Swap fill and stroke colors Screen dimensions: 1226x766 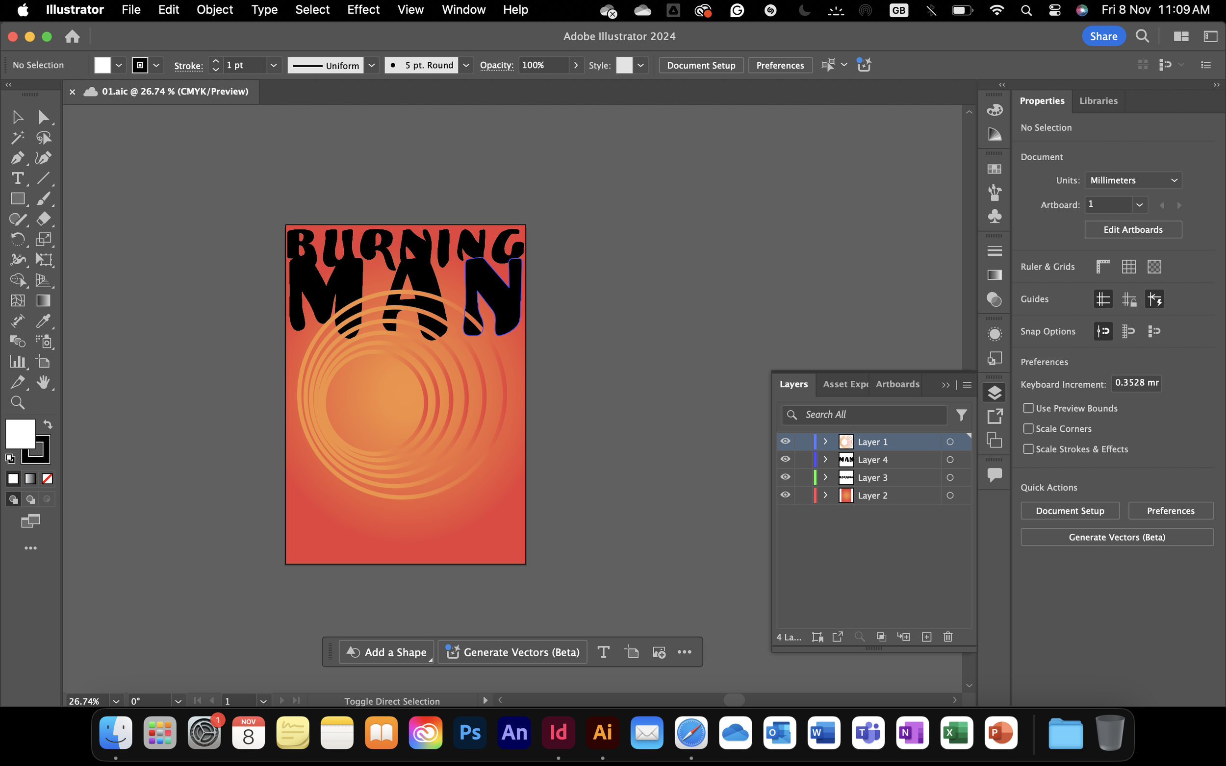(48, 424)
